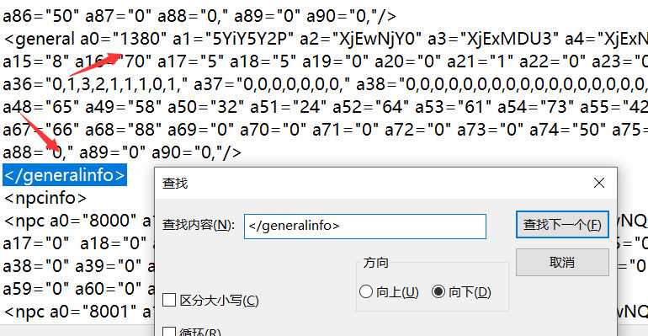This screenshot has height=336, width=648.
Task: Click the a49="58" attribute text
Action: click(123, 107)
